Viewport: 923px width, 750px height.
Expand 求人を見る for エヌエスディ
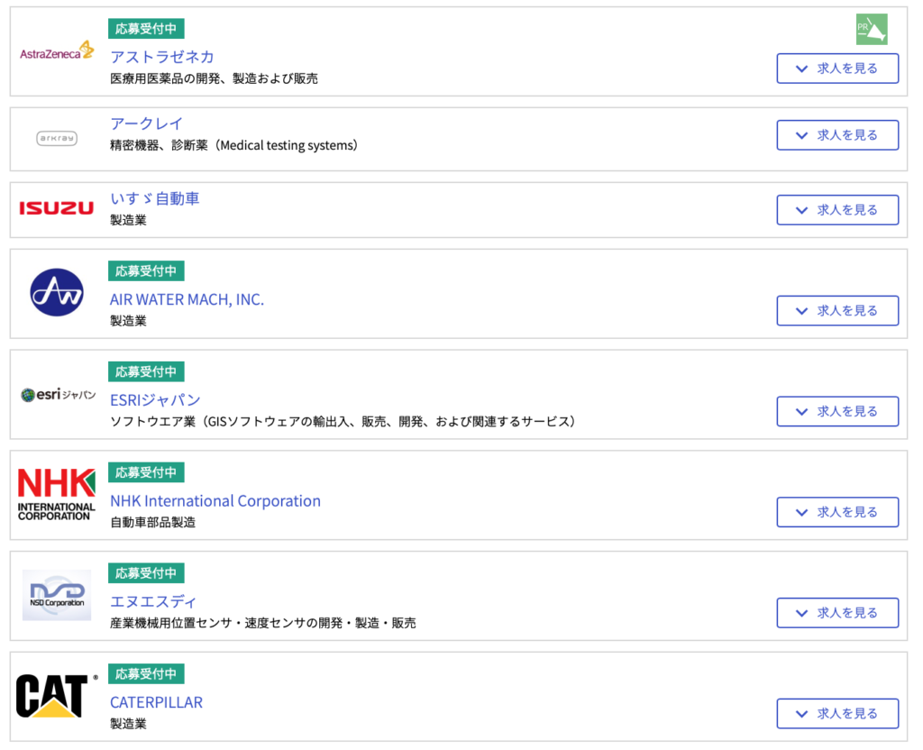coord(837,613)
